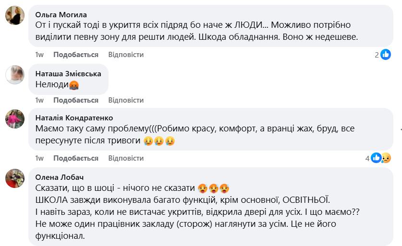The height and width of the screenshot is (246, 402).
Task: Reply to Наталія Кондратенко's comment via Відповісти
Action: pyautogui.click(x=126, y=158)
